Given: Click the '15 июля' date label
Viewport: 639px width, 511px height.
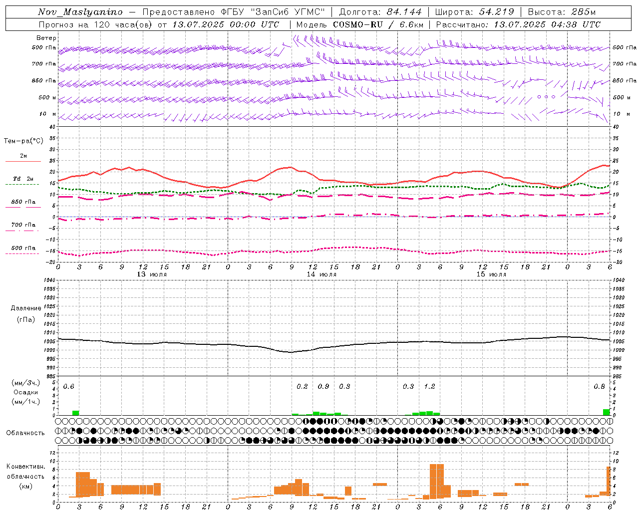Looking at the screenshot, I should pyautogui.click(x=491, y=274).
